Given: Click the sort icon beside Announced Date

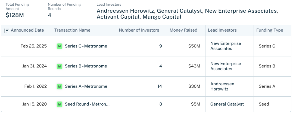Looking at the screenshot, I should point(7,31).
